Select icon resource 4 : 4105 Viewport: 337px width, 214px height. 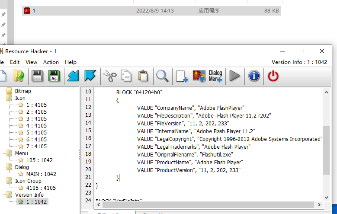[36, 126]
